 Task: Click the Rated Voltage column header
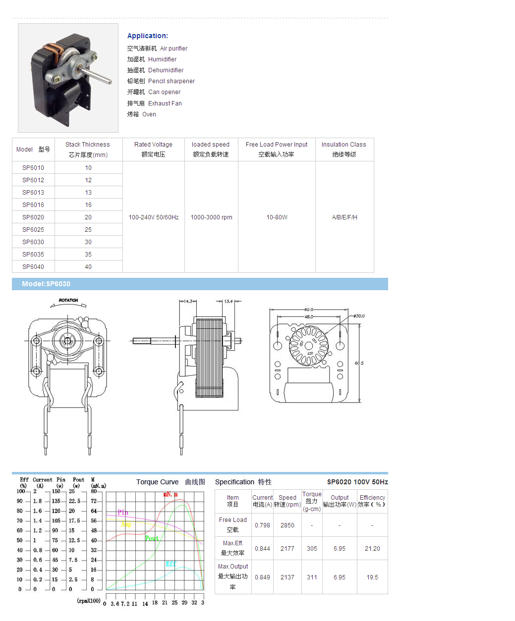click(154, 150)
